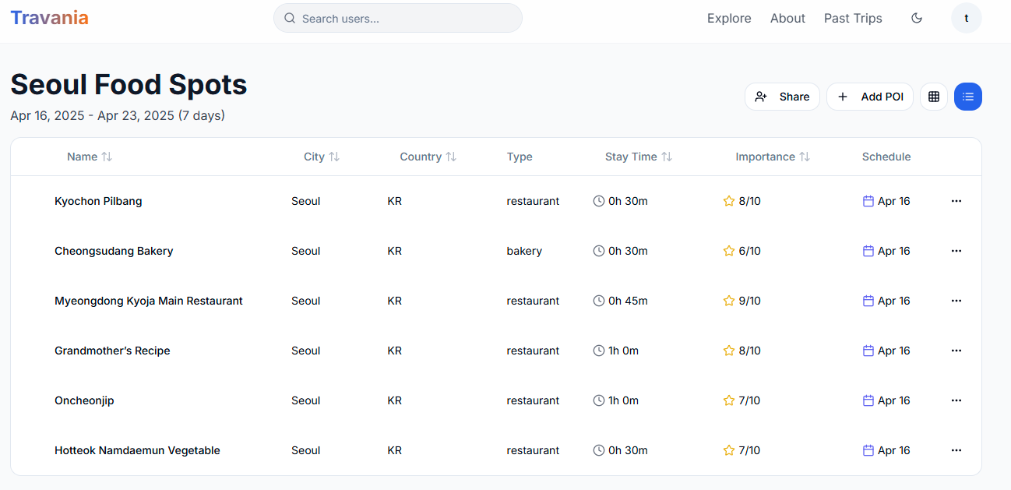Switch to grid view layout
The width and height of the screenshot is (1011, 490).
pos(934,97)
